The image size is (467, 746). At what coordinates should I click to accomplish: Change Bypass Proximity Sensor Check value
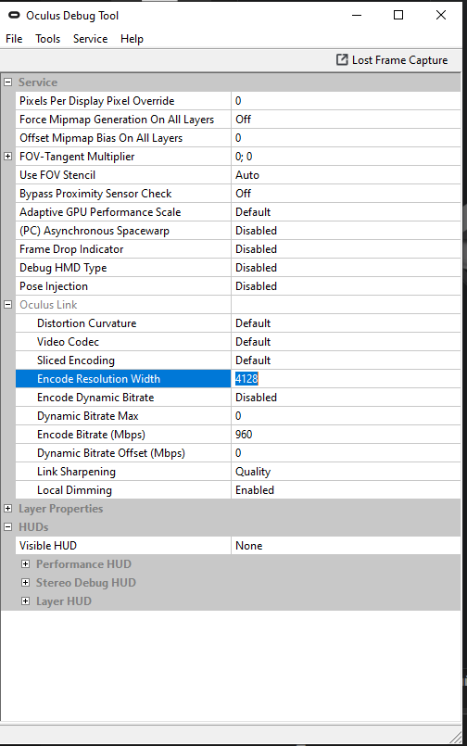(x=346, y=194)
